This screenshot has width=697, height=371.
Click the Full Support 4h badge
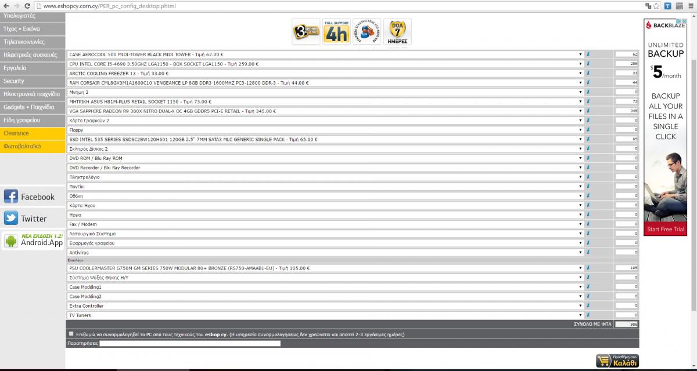tap(337, 32)
